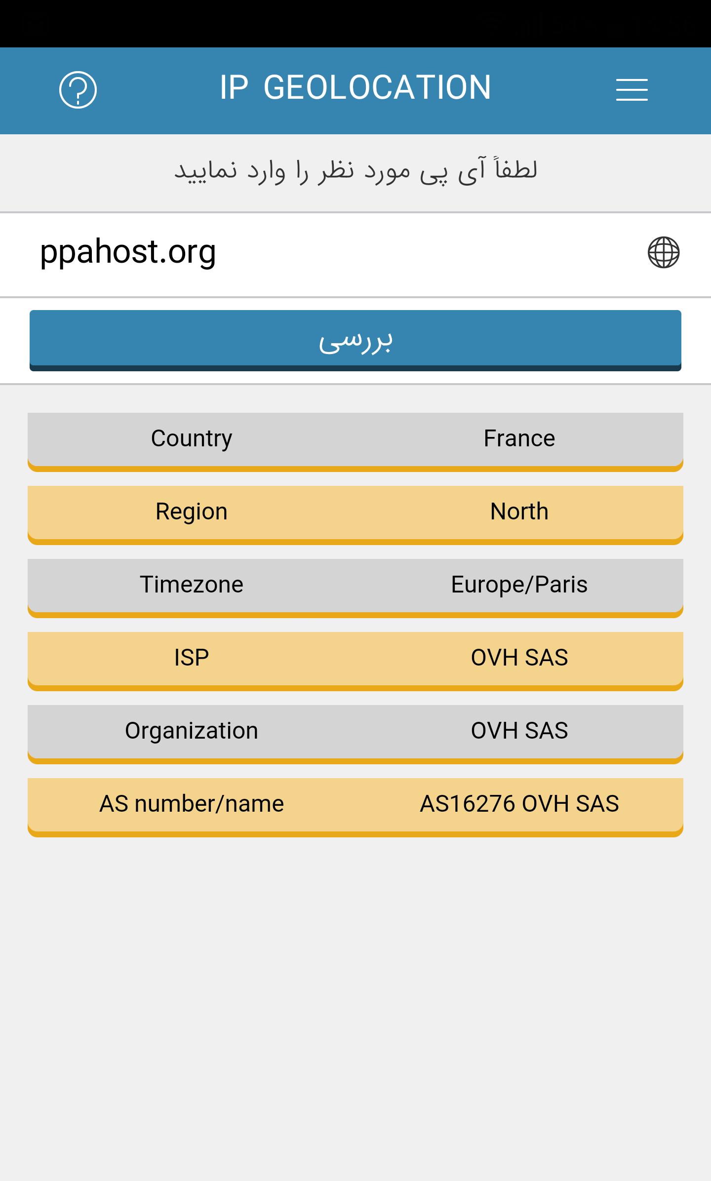This screenshot has height=1181, width=711.
Task: Tap the OVH SAS value in the ISP row
Action: [x=519, y=658]
